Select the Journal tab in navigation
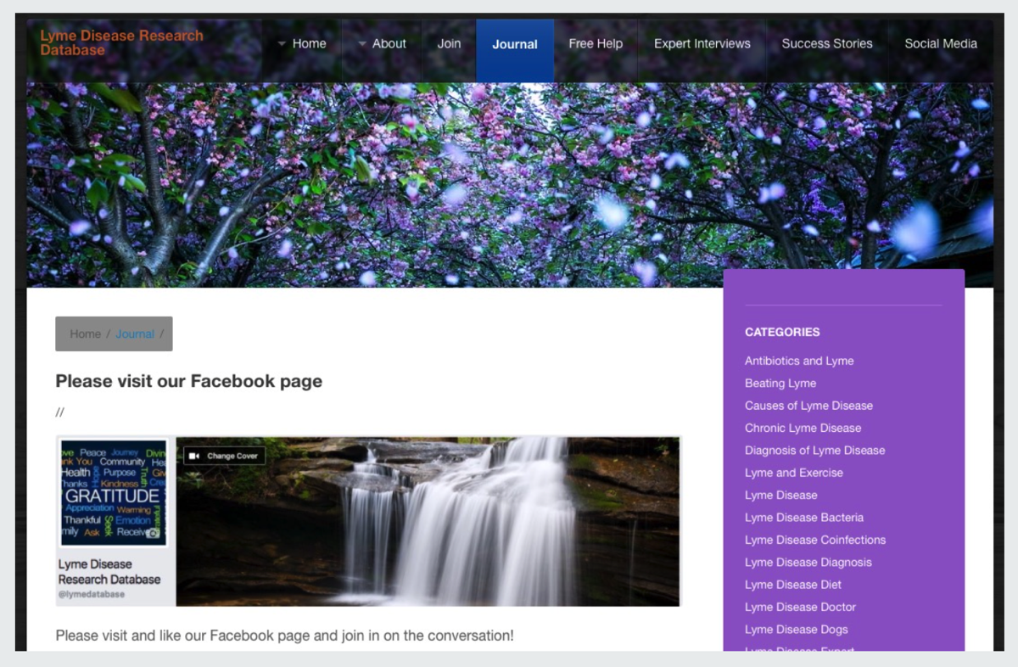 pos(515,44)
